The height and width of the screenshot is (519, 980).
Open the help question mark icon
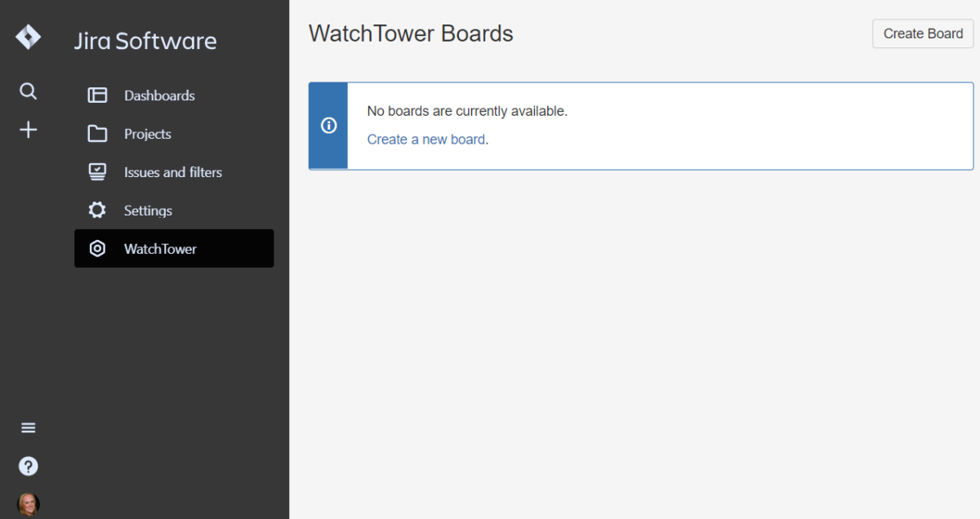[28, 466]
